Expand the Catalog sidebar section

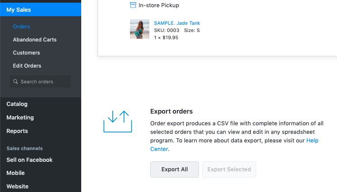[17, 104]
